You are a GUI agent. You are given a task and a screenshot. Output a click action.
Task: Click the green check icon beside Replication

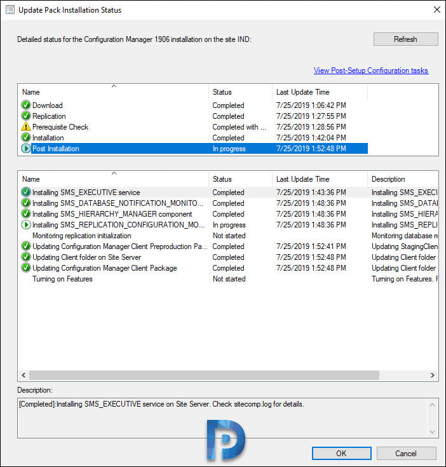pos(26,116)
